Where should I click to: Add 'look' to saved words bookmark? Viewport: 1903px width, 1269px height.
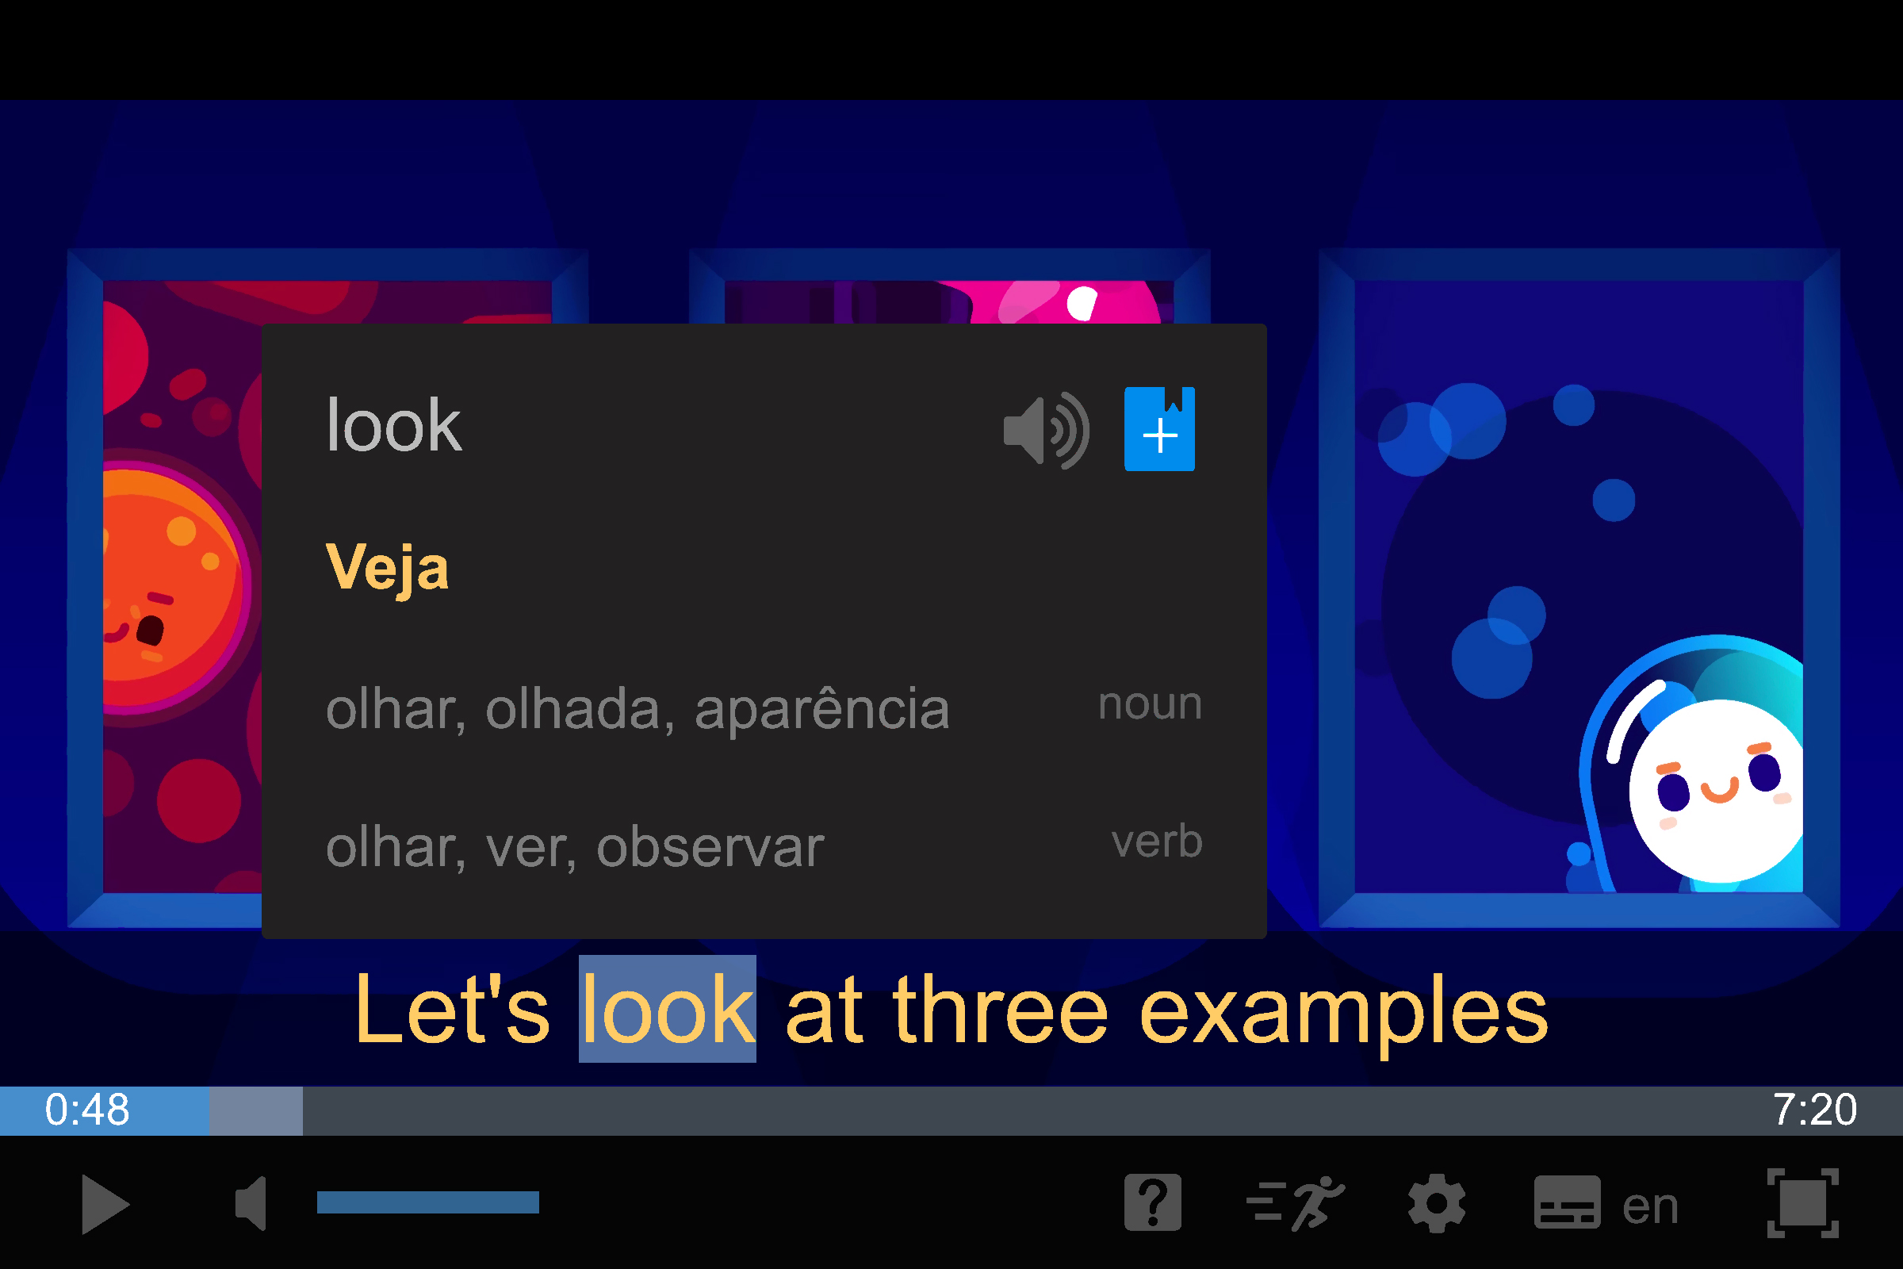coord(1159,429)
